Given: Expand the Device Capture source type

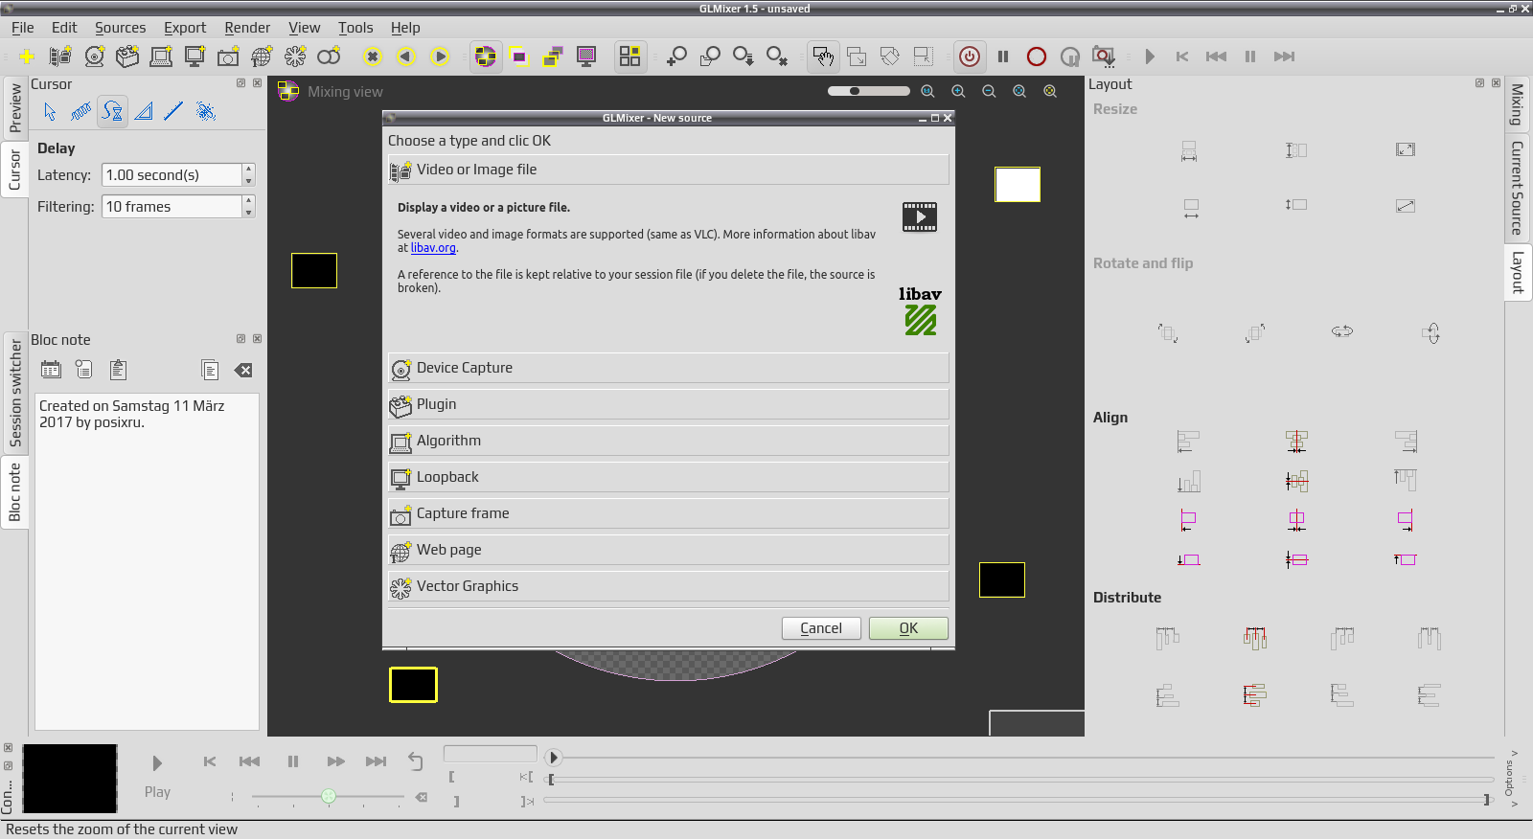Looking at the screenshot, I should 668,368.
